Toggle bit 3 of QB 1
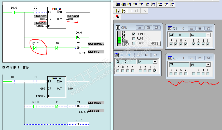 (x=193, y=74)
